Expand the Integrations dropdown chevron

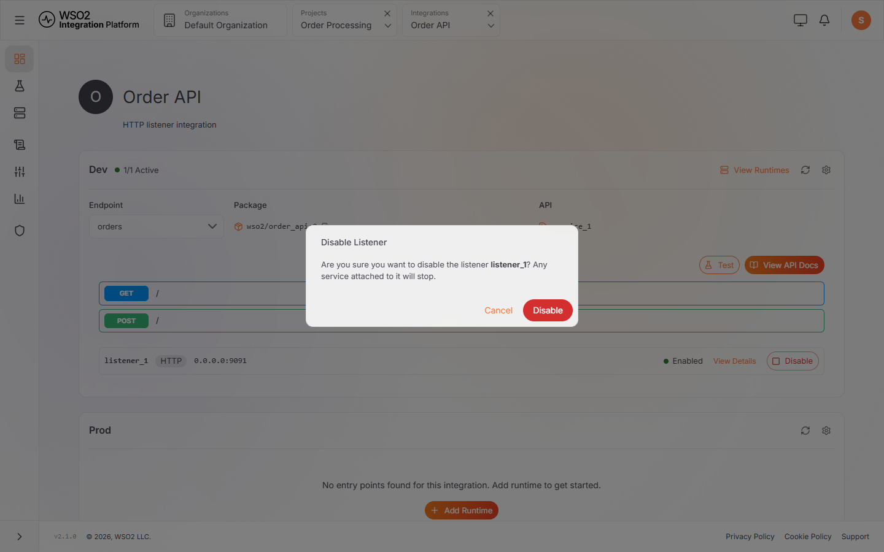(x=490, y=26)
